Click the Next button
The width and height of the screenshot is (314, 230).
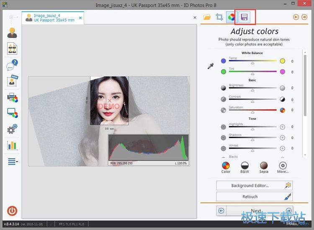(x=260, y=211)
